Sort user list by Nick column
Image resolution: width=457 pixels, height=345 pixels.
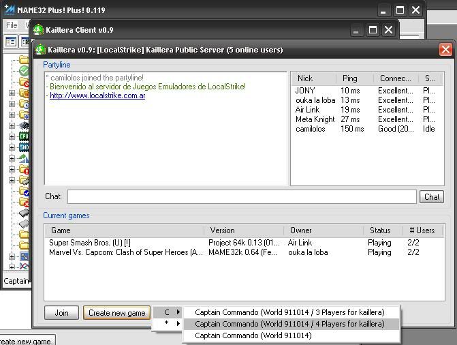[313, 78]
